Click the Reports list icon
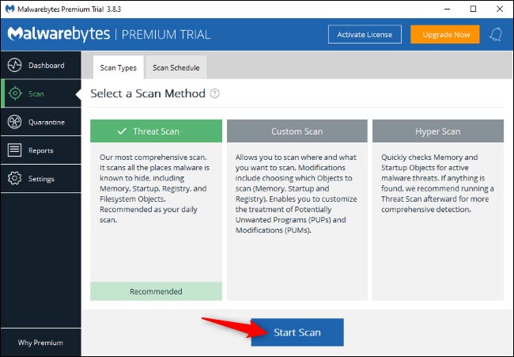 point(15,150)
